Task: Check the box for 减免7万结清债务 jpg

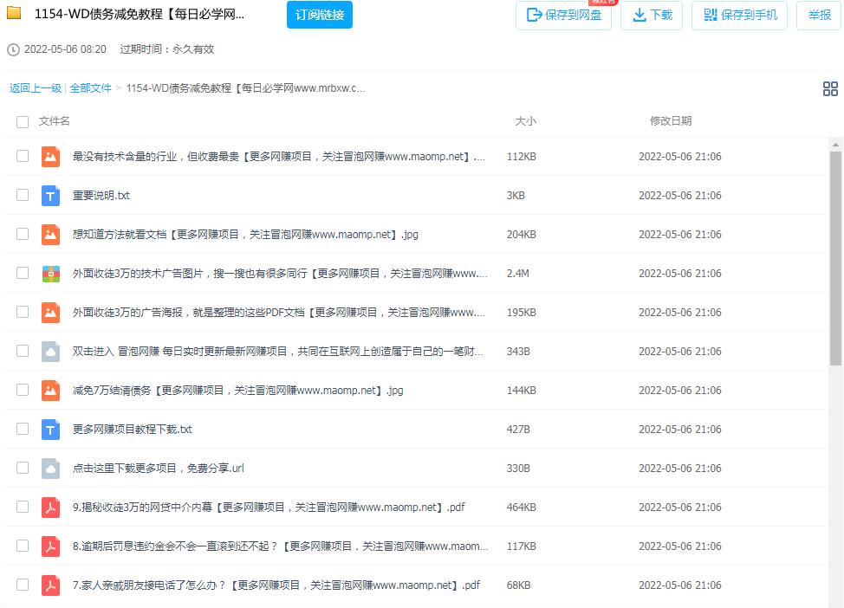Action: [x=23, y=390]
